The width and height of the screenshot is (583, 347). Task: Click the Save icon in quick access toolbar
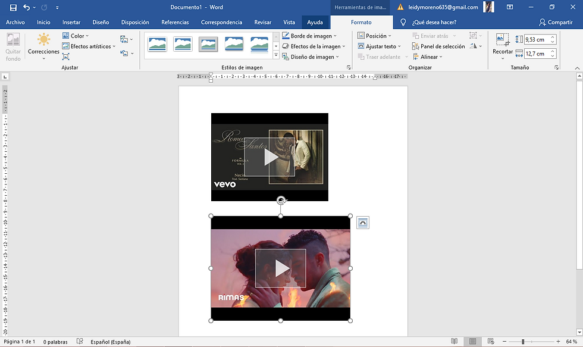click(x=13, y=7)
